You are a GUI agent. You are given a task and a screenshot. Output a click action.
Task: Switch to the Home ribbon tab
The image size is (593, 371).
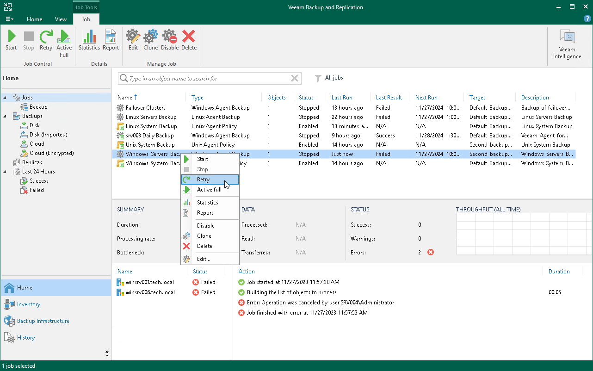tap(35, 19)
